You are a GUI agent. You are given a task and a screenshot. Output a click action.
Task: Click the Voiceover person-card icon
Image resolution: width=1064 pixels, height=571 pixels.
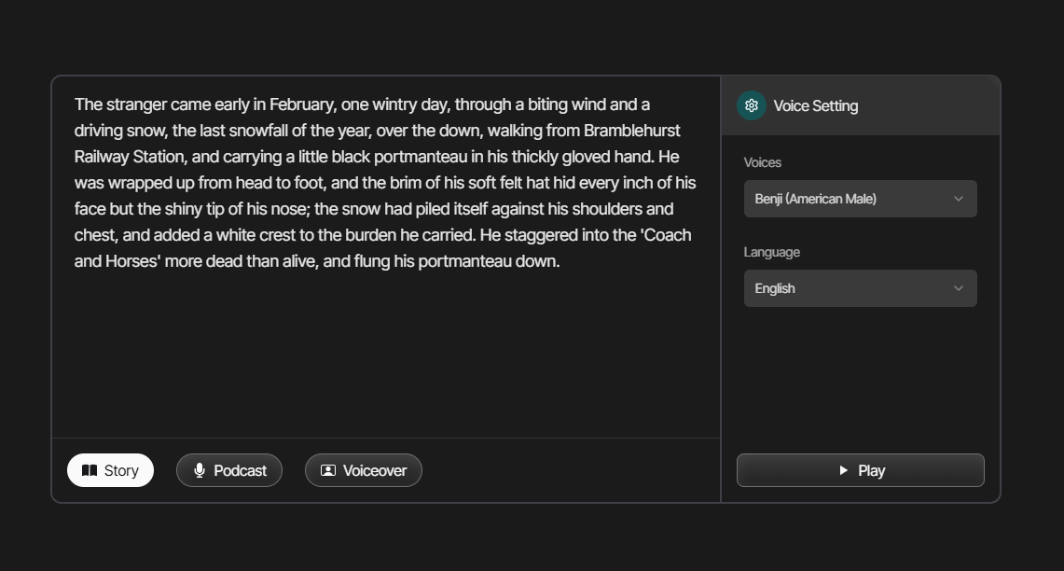tap(328, 470)
